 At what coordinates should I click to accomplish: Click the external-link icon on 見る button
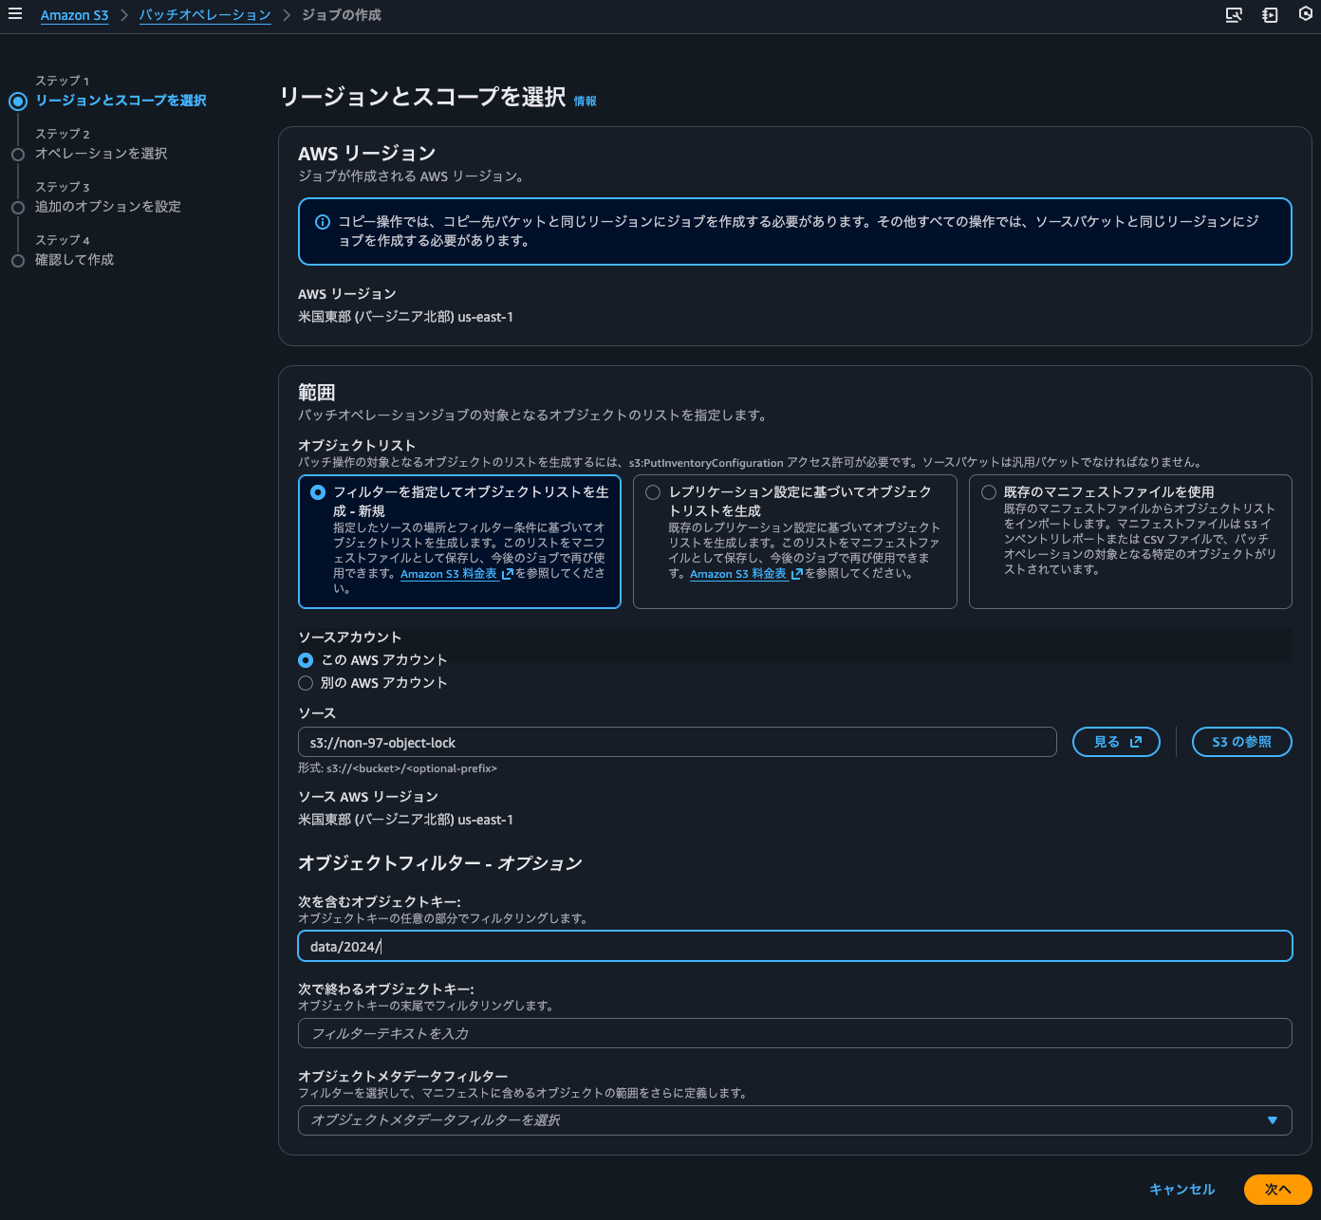coord(1136,742)
